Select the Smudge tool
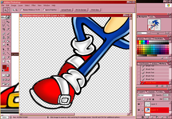The width and height of the screenshot is (172, 119). click(4, 45)
